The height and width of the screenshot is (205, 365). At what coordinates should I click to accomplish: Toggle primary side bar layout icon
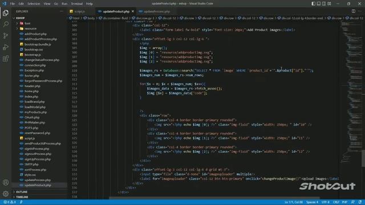(x=314, y=3)
